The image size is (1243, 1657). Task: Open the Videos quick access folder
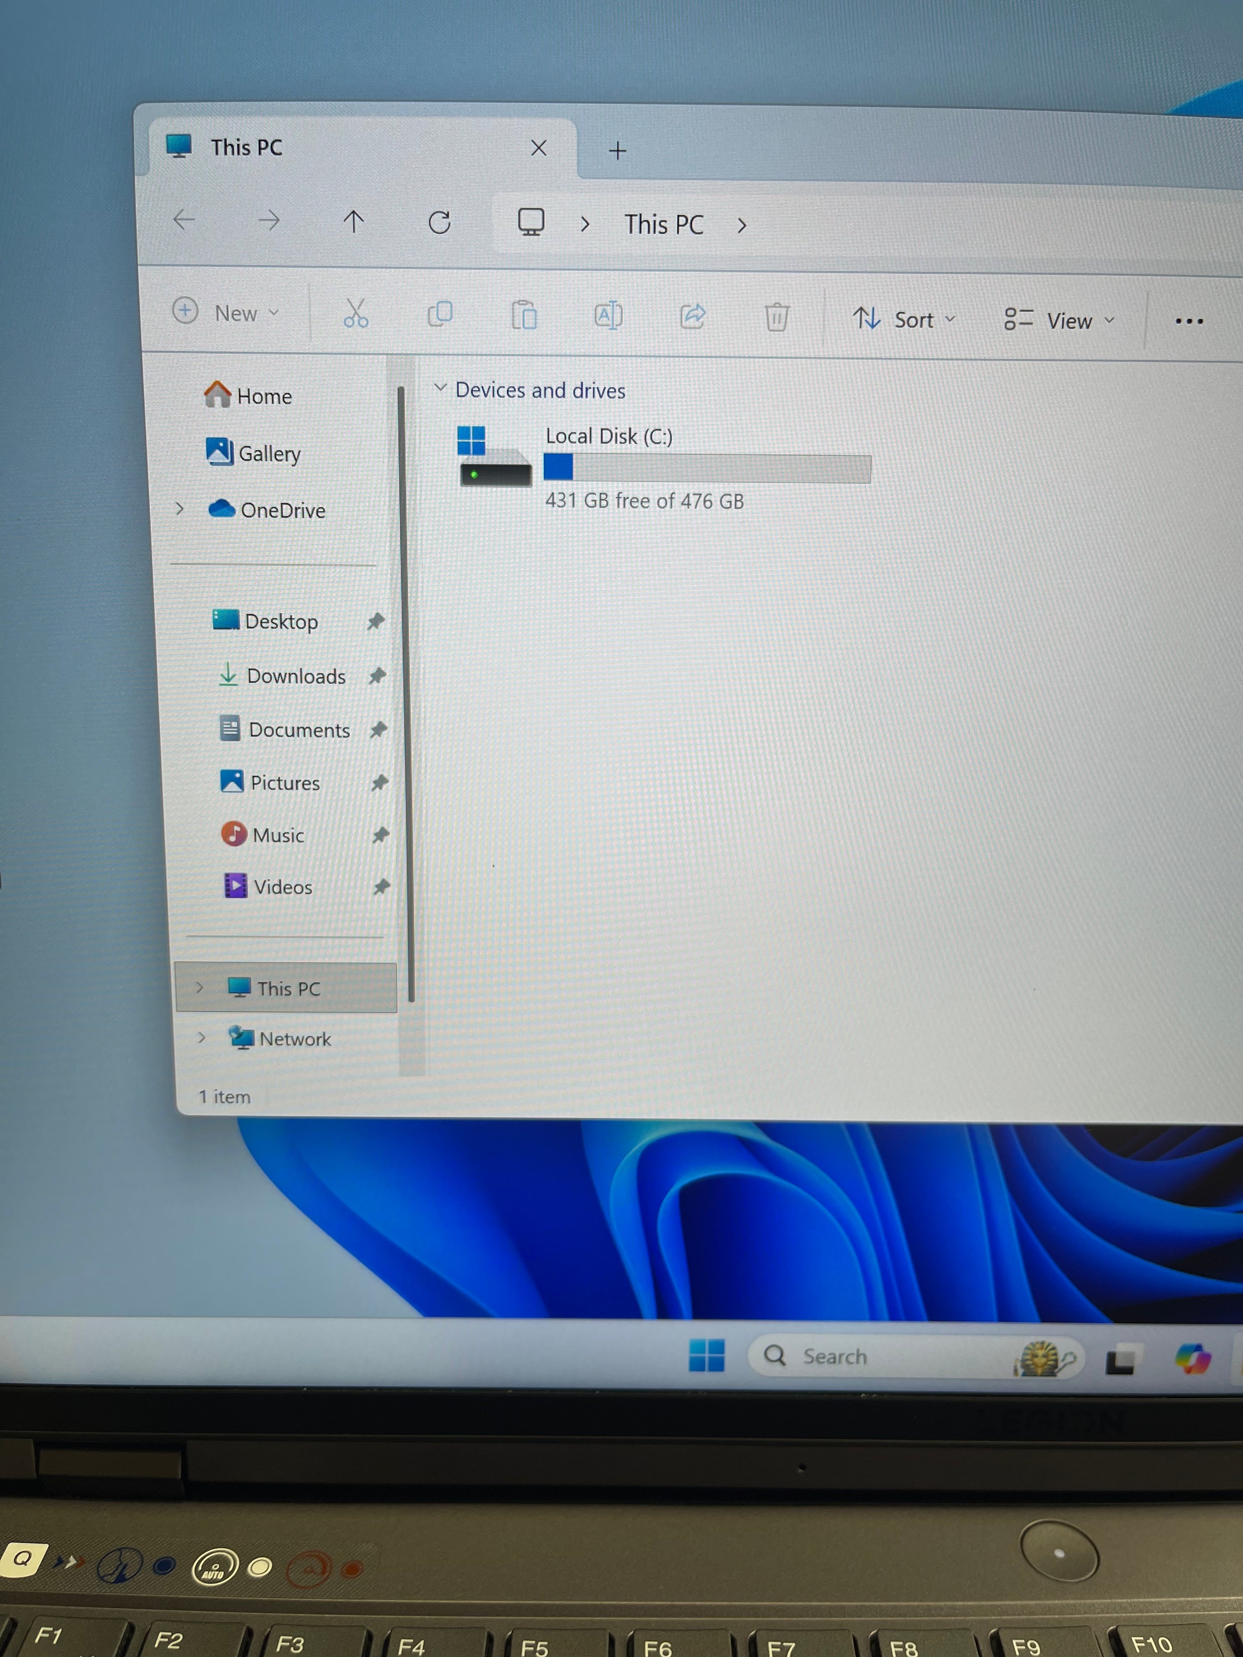click(268, 886)
